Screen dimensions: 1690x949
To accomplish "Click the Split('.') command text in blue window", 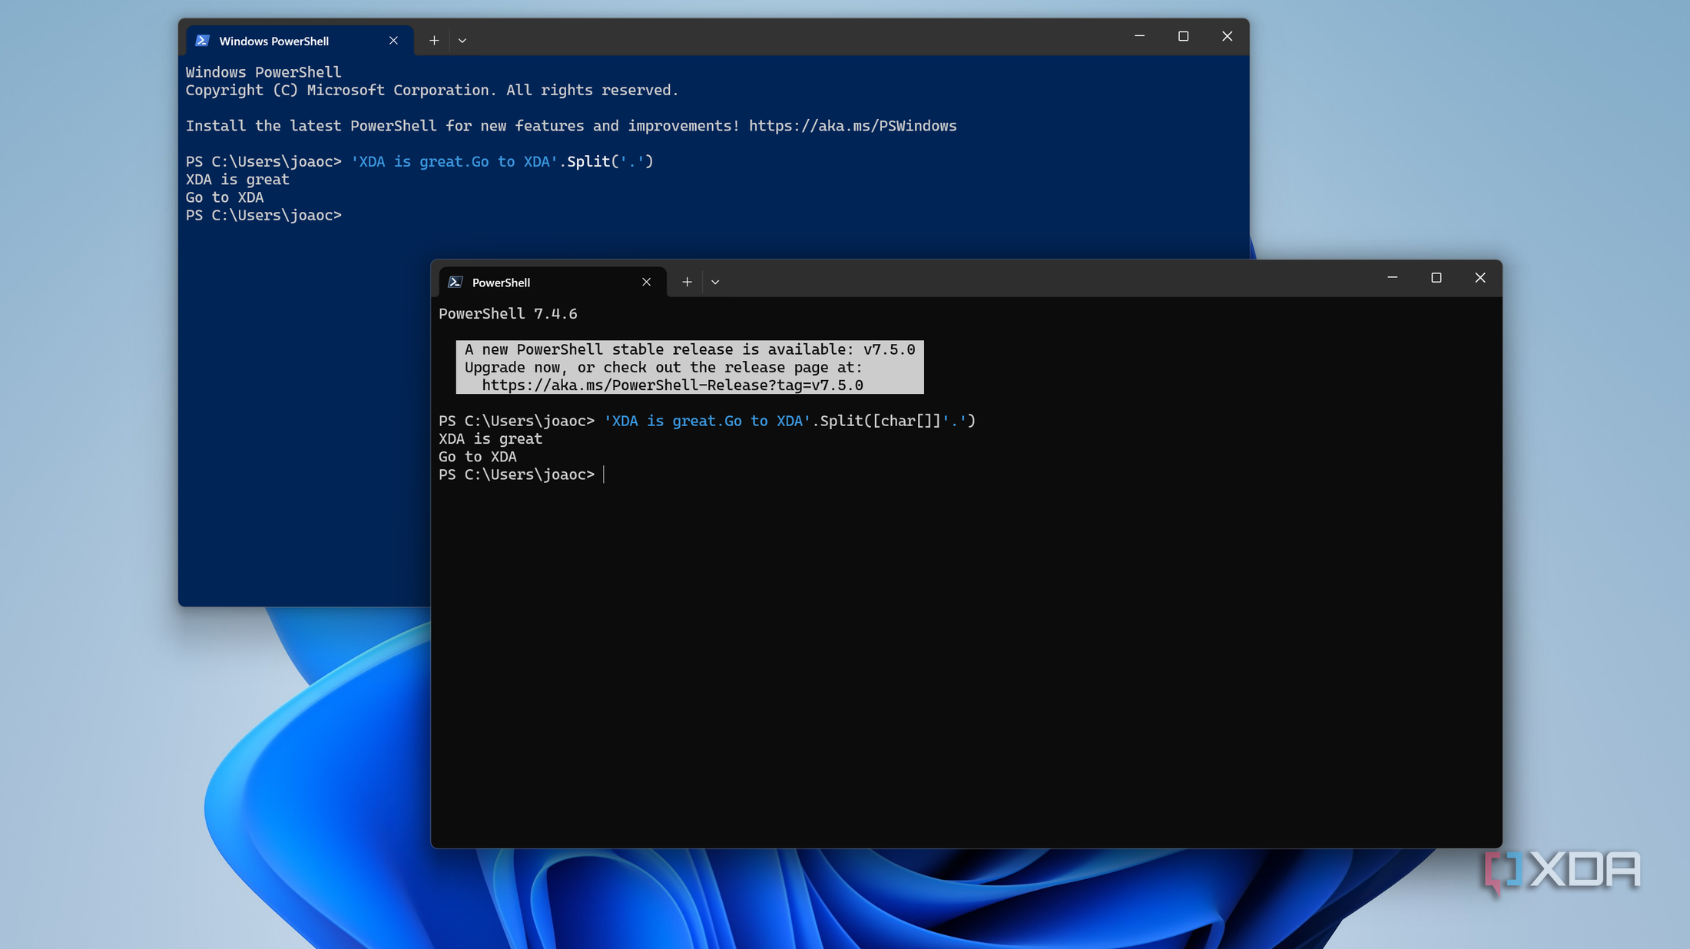I will coord(606,161).
